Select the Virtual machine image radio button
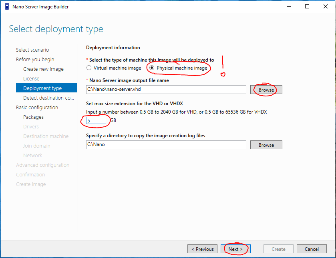The width and height of the screenshot is (336, 258). [89, 68]
